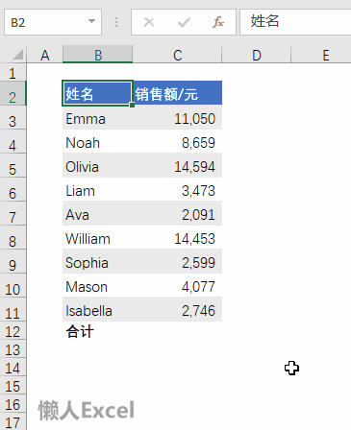Click the 销售额/元 header cell

(177, 93)
